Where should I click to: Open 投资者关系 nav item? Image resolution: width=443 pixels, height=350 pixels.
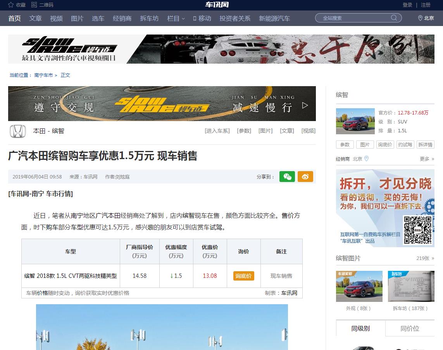pyautogui.click(x=235, y=18)
